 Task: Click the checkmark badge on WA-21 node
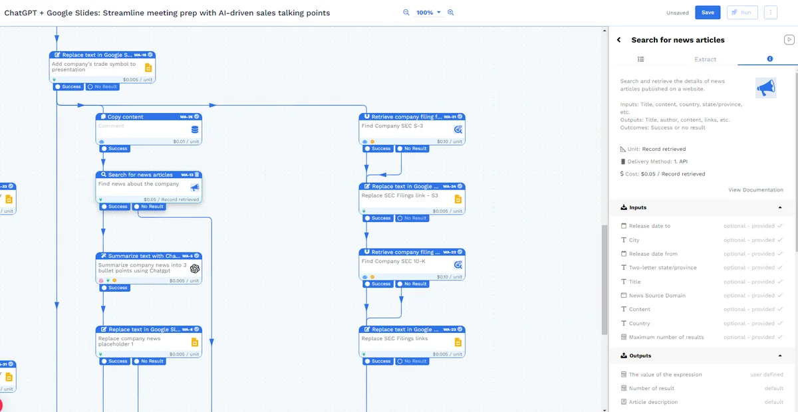pyautogui.click(x=462, y=116)
